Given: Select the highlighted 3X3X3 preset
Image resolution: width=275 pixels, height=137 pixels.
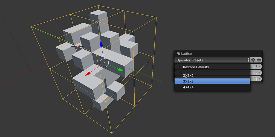Looking at the screenshot, I should [212, 81].
